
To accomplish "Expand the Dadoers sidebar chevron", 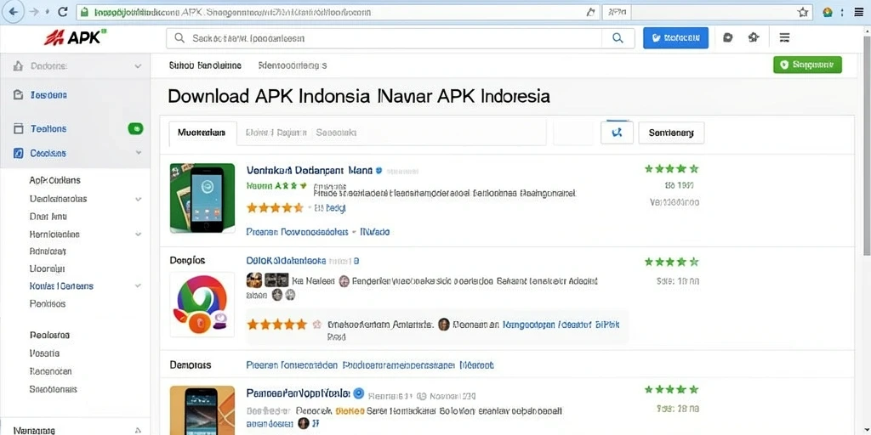I will 138,66.
